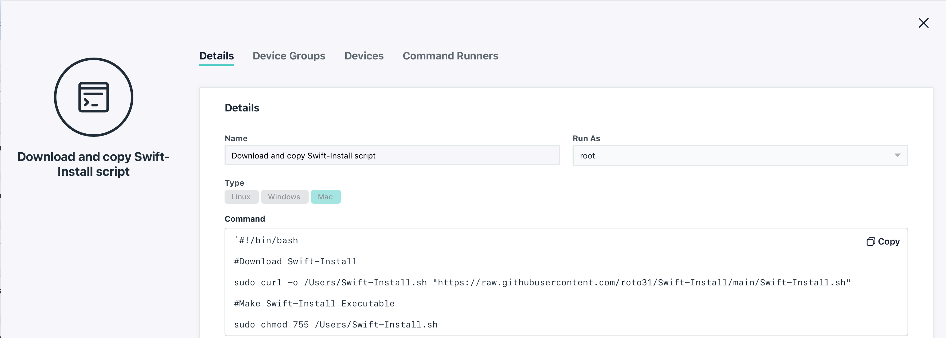This screenshot has height=338, width=946.
Task: Click the copy icon beside the Copy label
Action: 870,242
